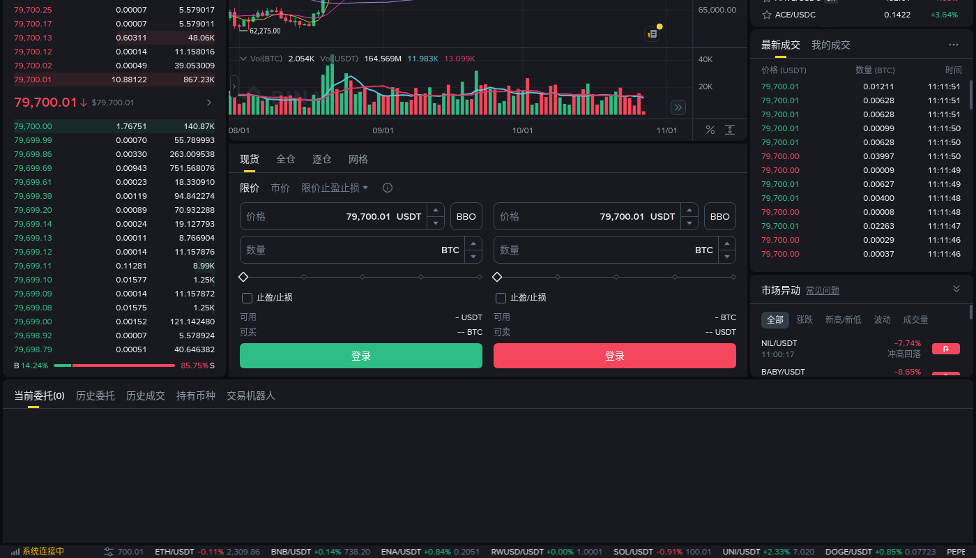Image resolution: width=976 pixels, height=558 pixels.
Task: Collapse the 市场异动 panel with double chevron
Action: (x=956, y=289)
